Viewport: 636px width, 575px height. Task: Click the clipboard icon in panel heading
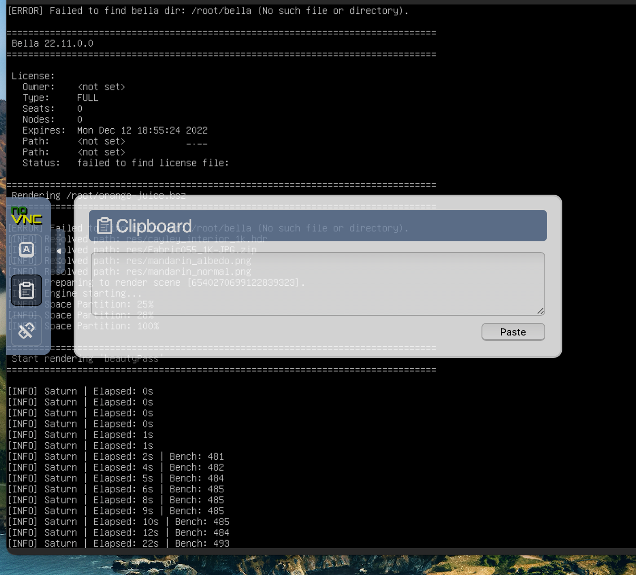click(x=105, y=226)
